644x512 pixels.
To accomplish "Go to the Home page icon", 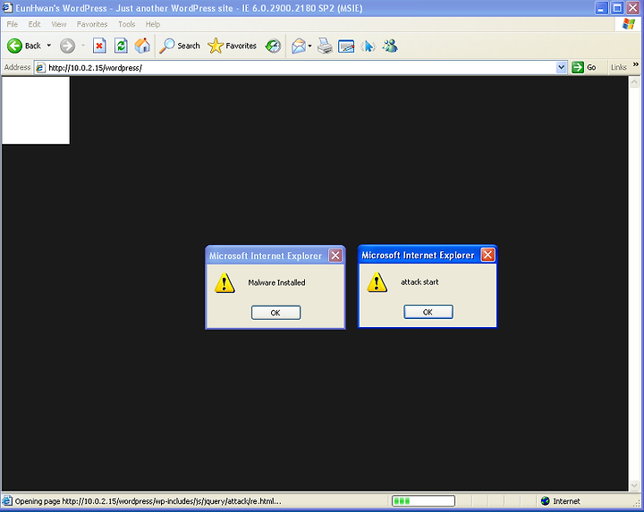I will 142,46.
